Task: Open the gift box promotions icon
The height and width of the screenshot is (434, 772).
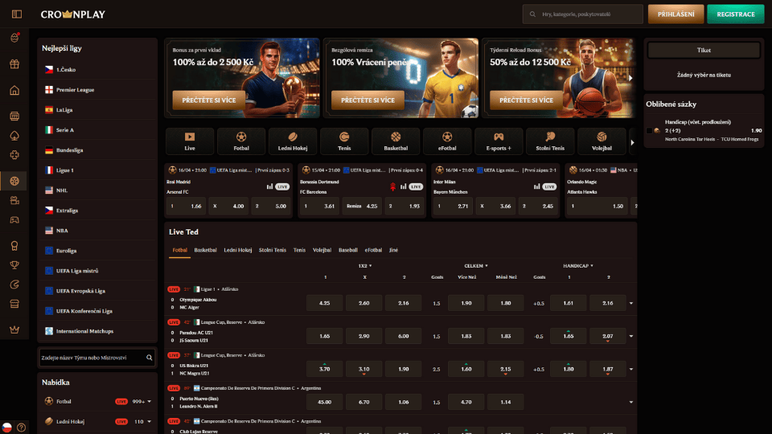Action: (14, 64)
